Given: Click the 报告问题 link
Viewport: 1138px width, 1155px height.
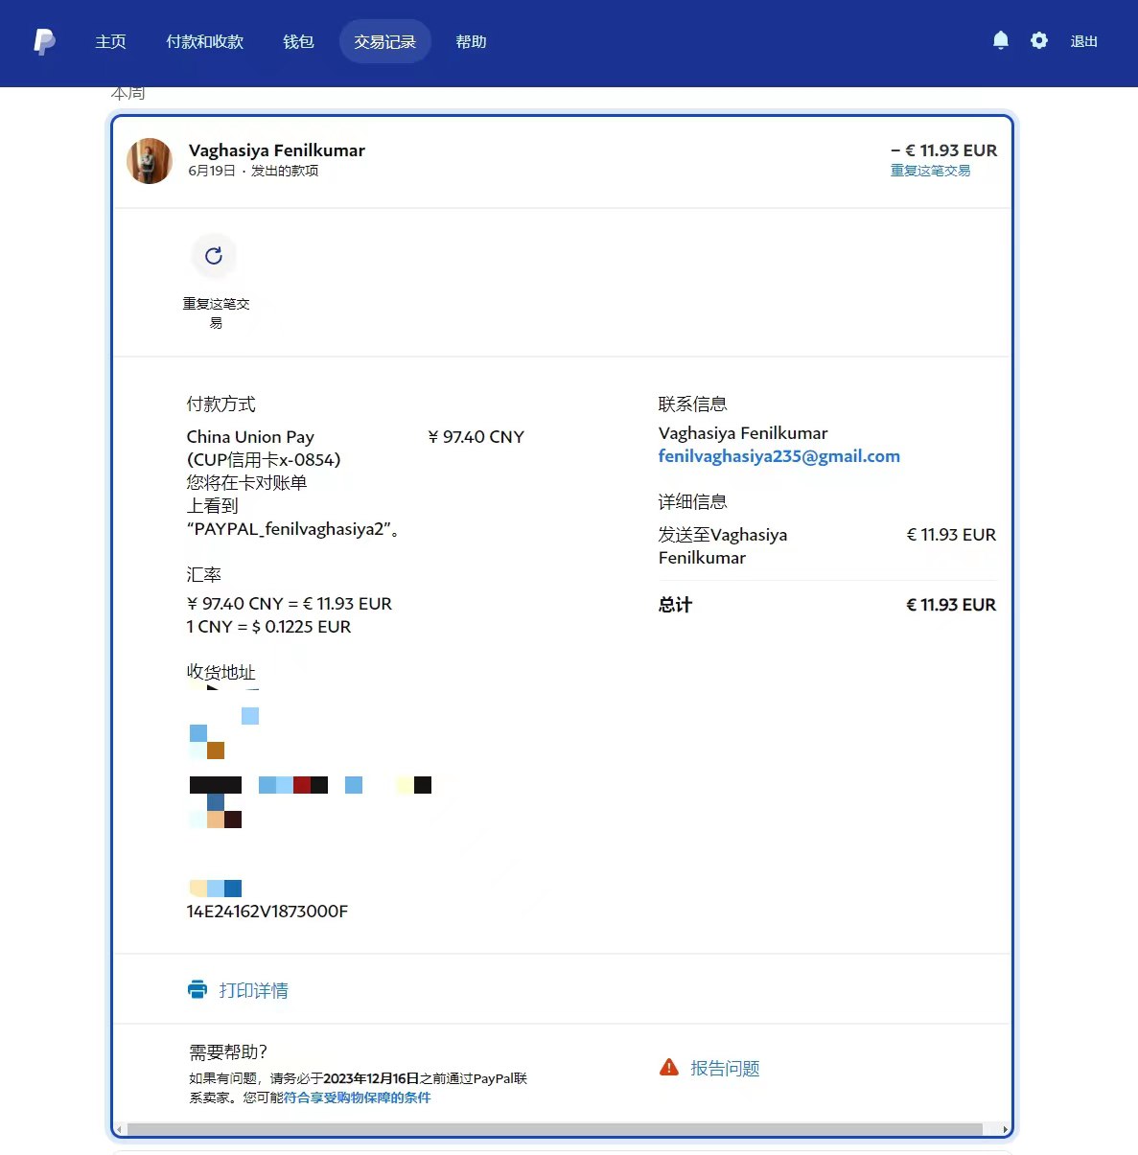Looking at the screenshot, I should pos(725,1068).
